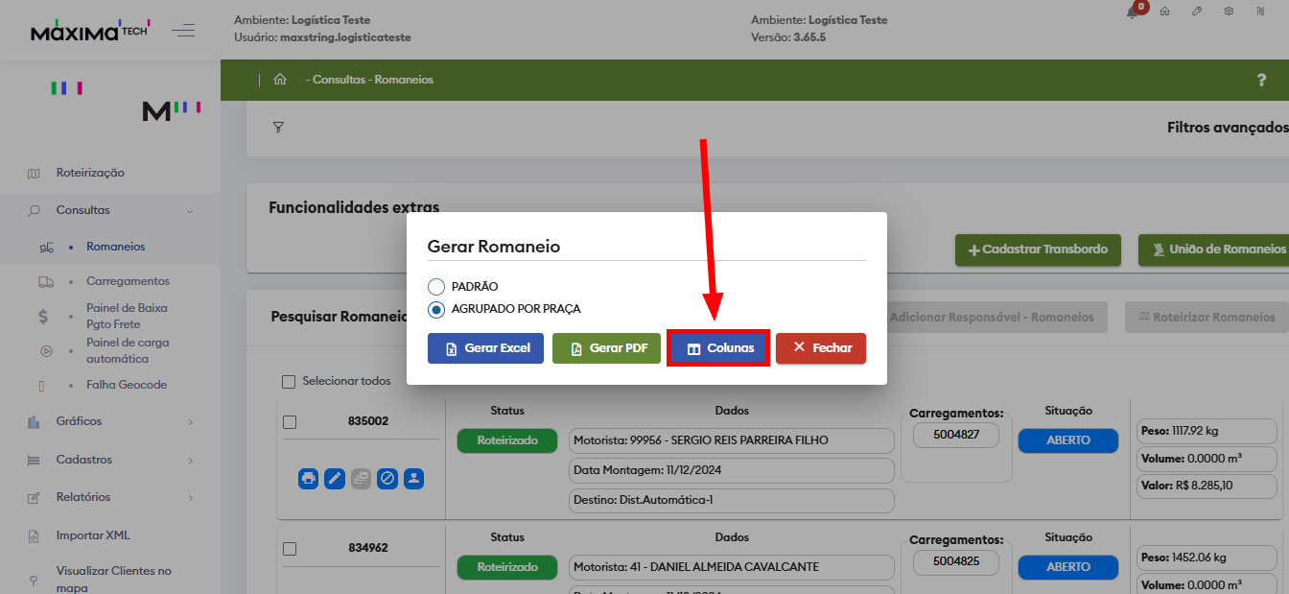The image size is (1289, 594).
Task: Click the pencil edit icon for romaneio 835002
Action: pyautogui.click(x=335, y=478)
